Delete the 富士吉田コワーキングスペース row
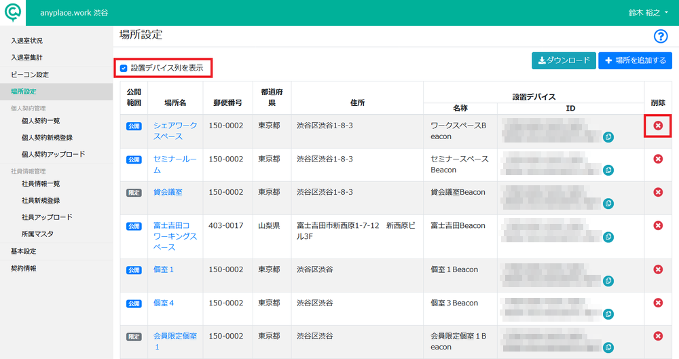 (658, 225)
